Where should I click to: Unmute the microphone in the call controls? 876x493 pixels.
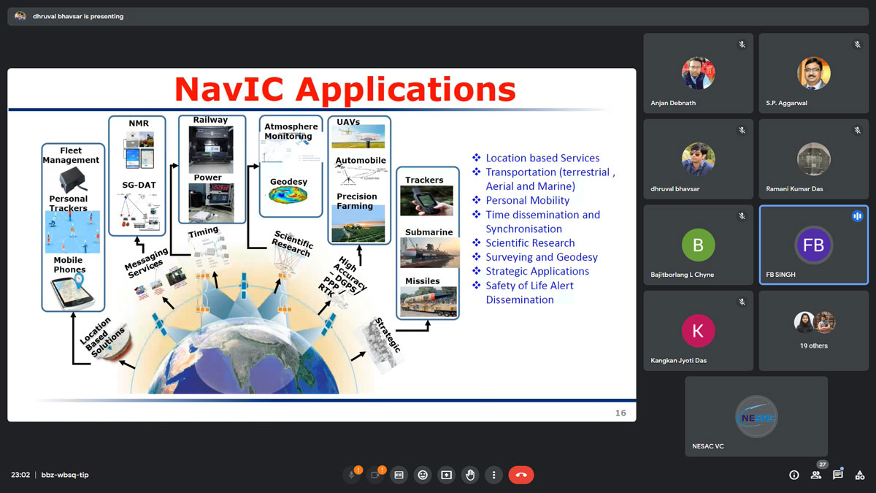(352, 475)
